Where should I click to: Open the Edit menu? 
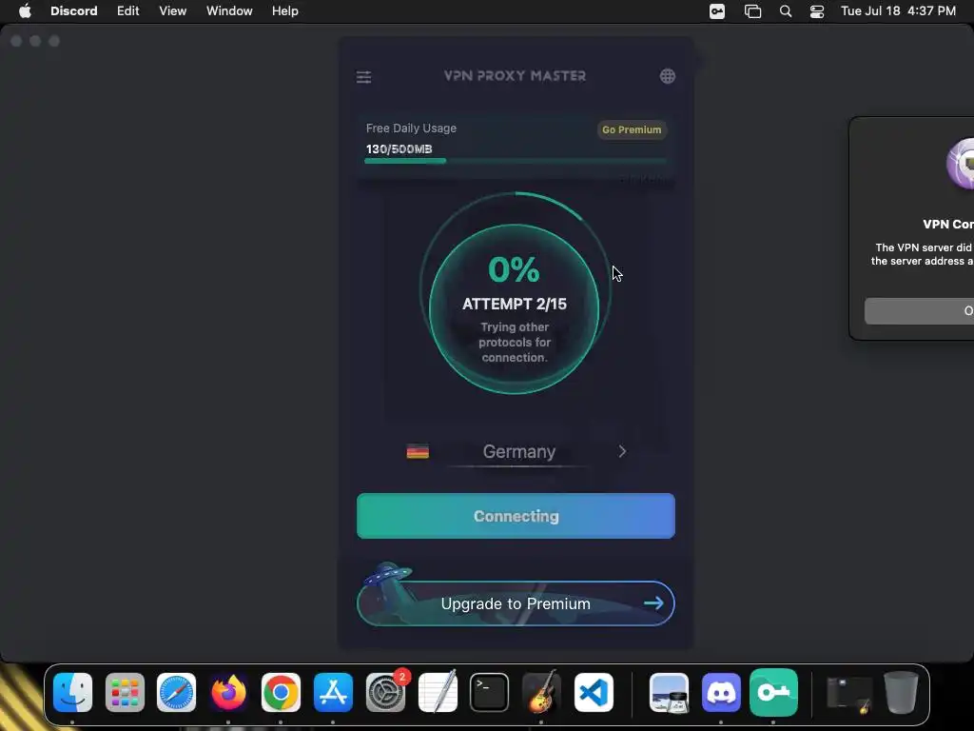coord(128,11)
